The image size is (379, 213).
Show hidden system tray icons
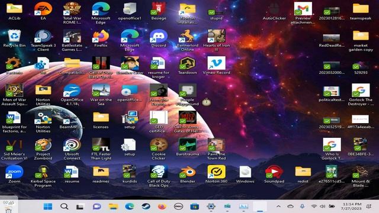click(278, 206)
